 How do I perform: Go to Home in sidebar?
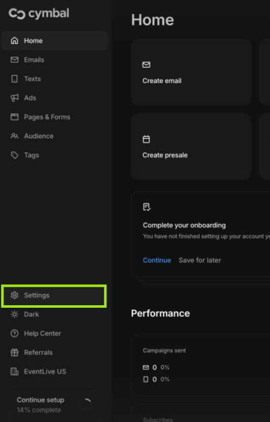point(55,41)
